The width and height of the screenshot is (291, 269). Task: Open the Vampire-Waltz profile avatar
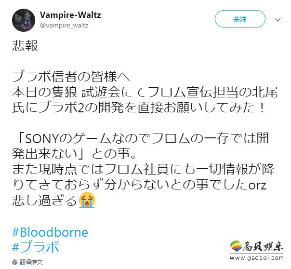(x=24, y=20)
